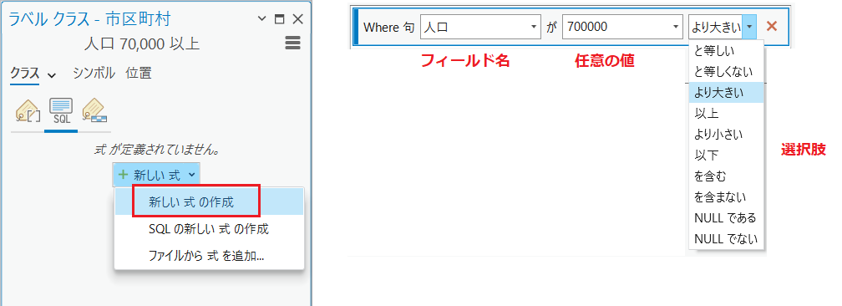This screenshot has width=842, height=306.
Task: Select NULL でない operator option
Action: click(726, 239)
